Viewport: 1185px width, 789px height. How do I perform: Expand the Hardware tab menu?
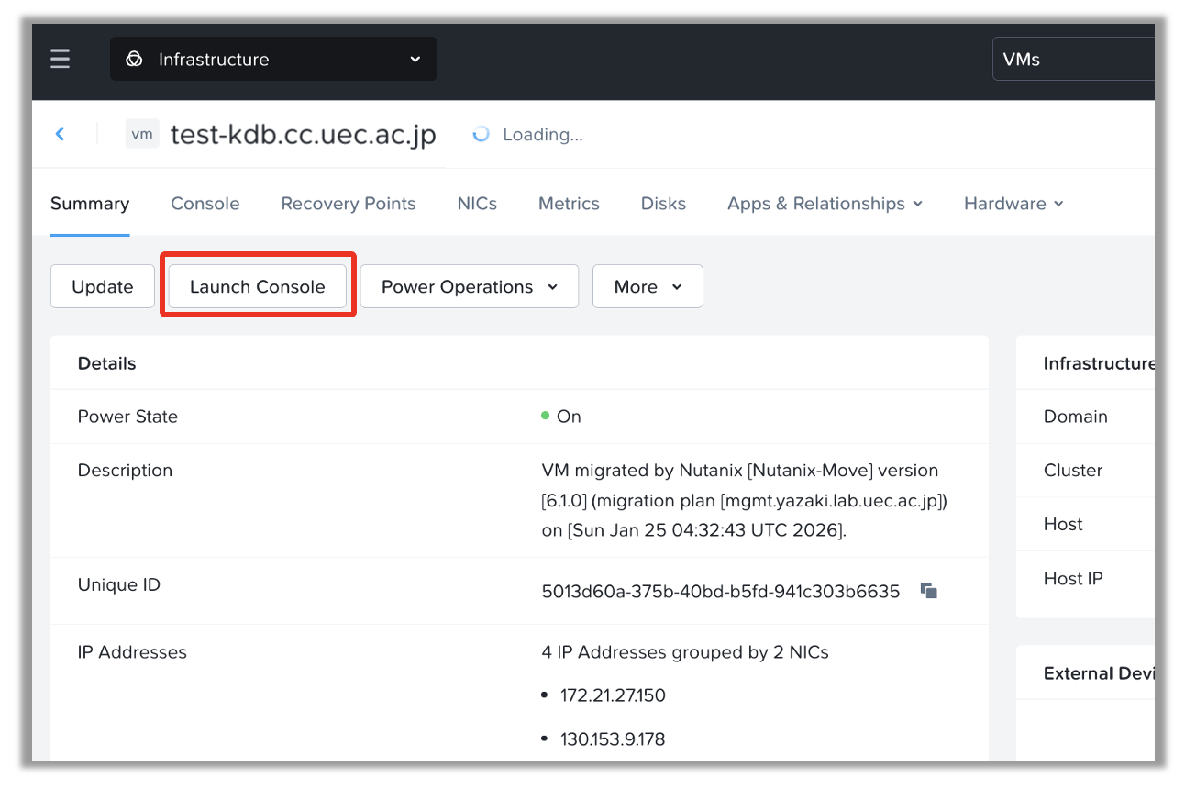(x=1013, y=204)
